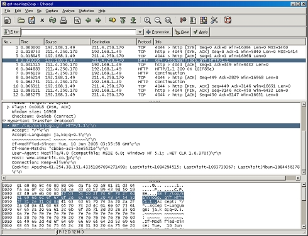This screenshot has height=236, width=308.
Task: Open the Go menu
Action: pyautogui.click(x=39, y=11)
